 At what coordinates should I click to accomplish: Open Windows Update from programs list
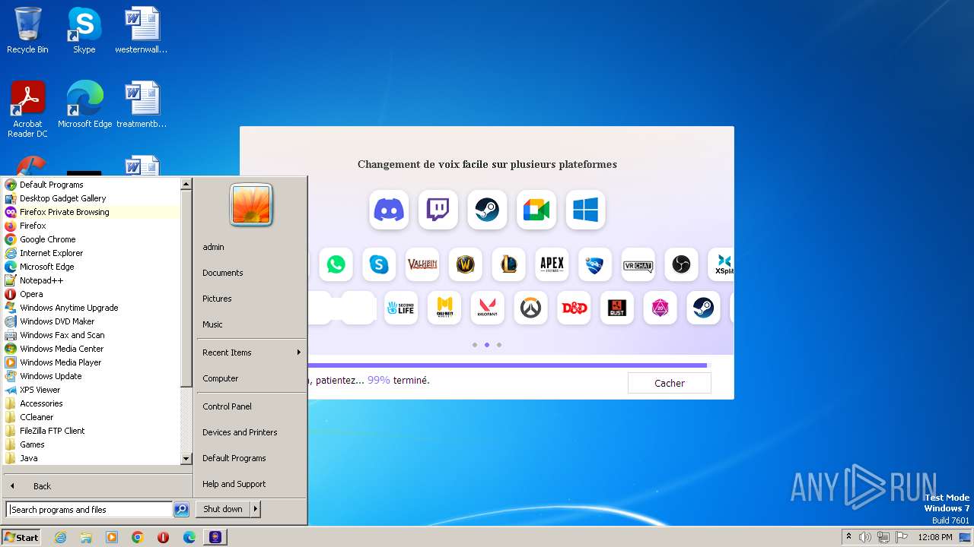click(91, 376)
